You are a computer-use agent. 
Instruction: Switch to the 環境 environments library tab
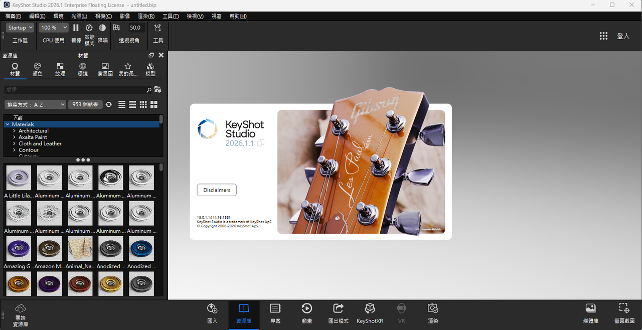(x=83, y=70)
